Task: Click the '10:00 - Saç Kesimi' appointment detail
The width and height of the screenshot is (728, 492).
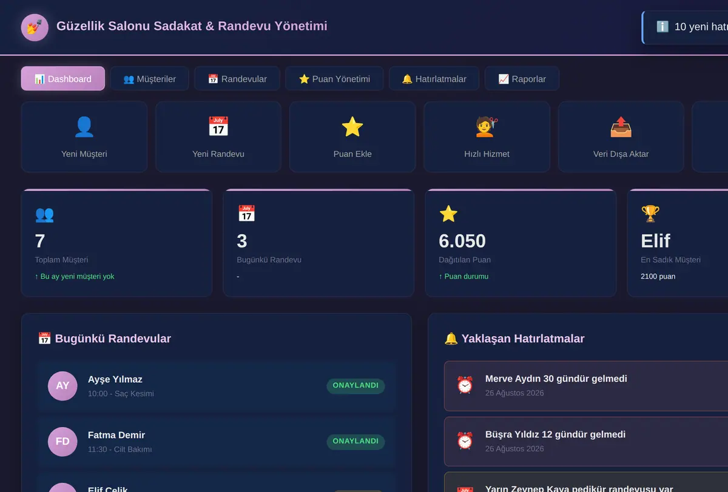Action: point(121,394)
